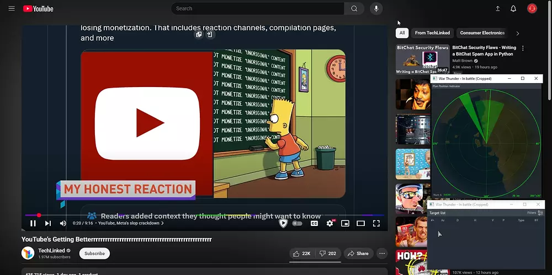Open the 'HOW?' thumbnail video

(411, 263)
